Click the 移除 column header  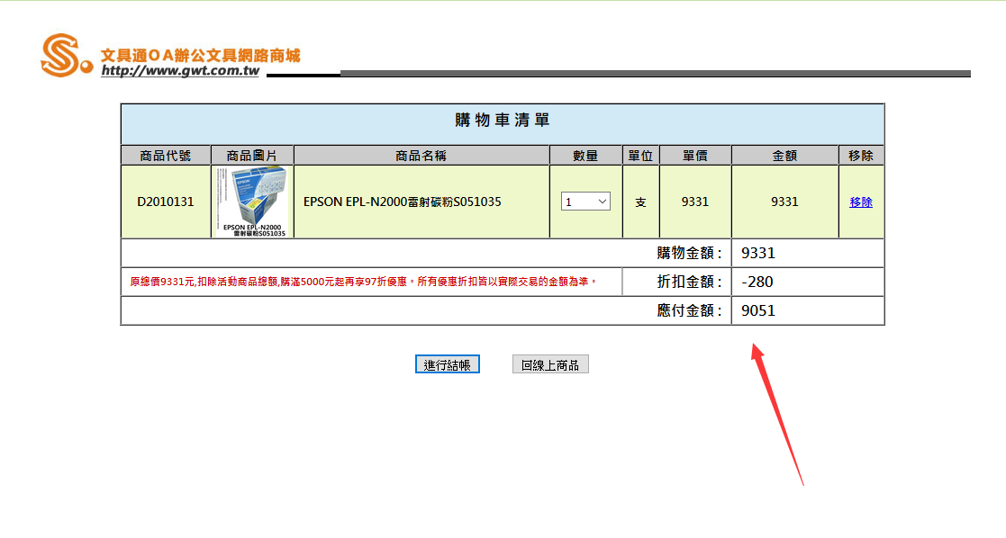coord(861,156)
